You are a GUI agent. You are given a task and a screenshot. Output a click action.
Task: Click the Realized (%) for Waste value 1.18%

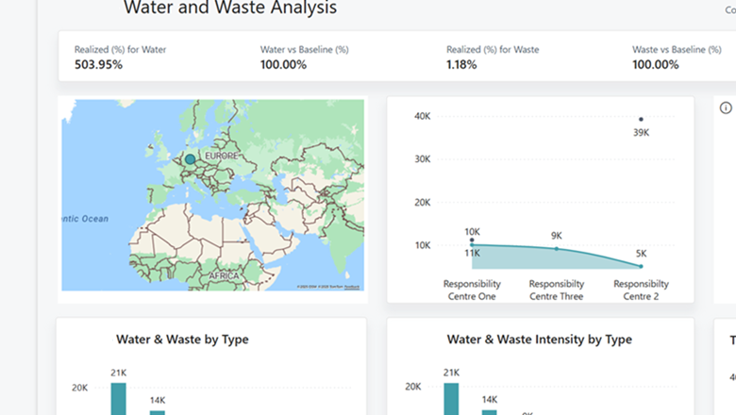(461, 65)
